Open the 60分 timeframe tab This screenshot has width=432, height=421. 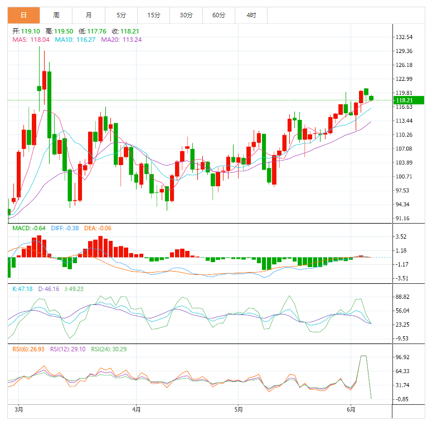[219, 15]
